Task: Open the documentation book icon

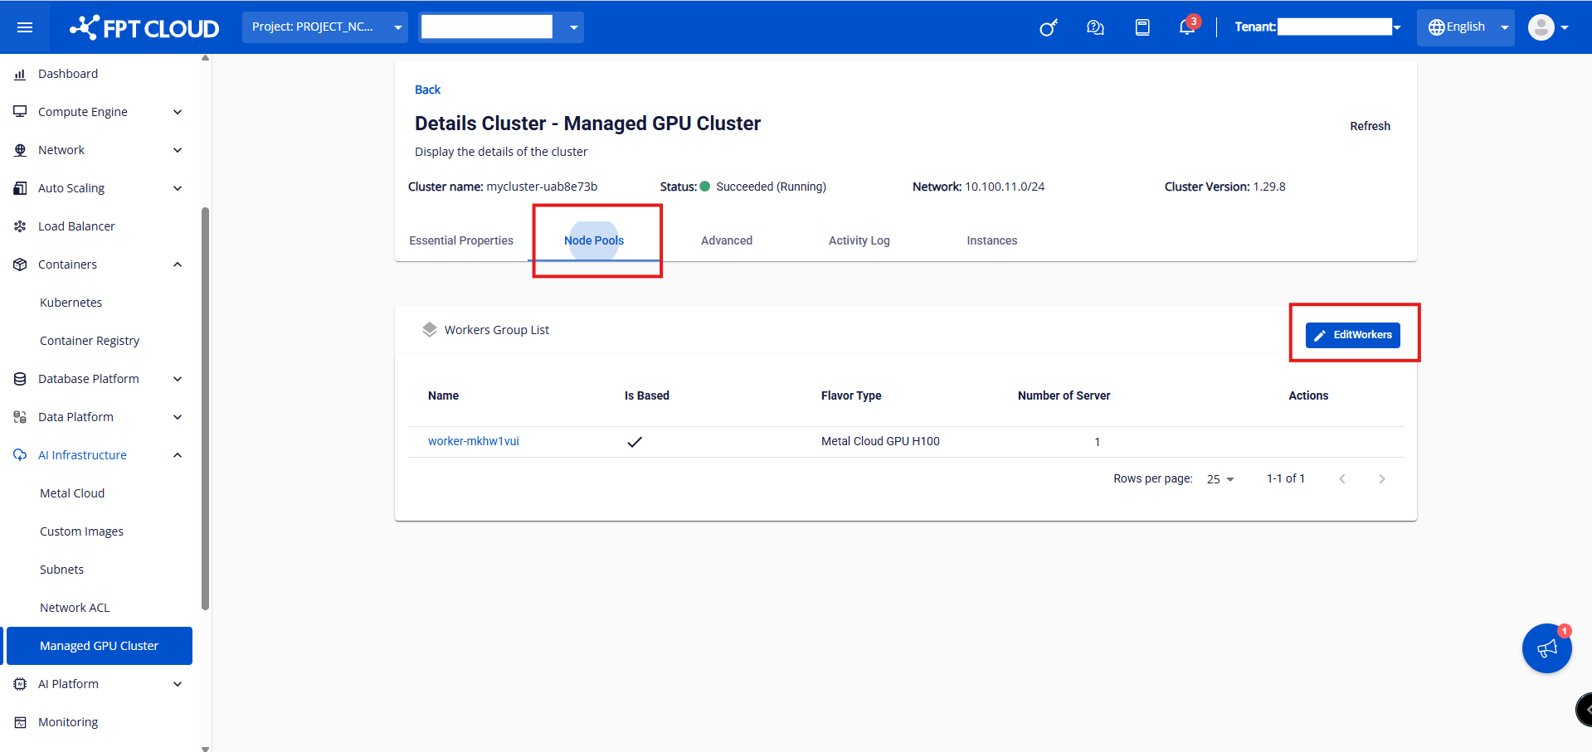Action: (x=1142, y=27)
